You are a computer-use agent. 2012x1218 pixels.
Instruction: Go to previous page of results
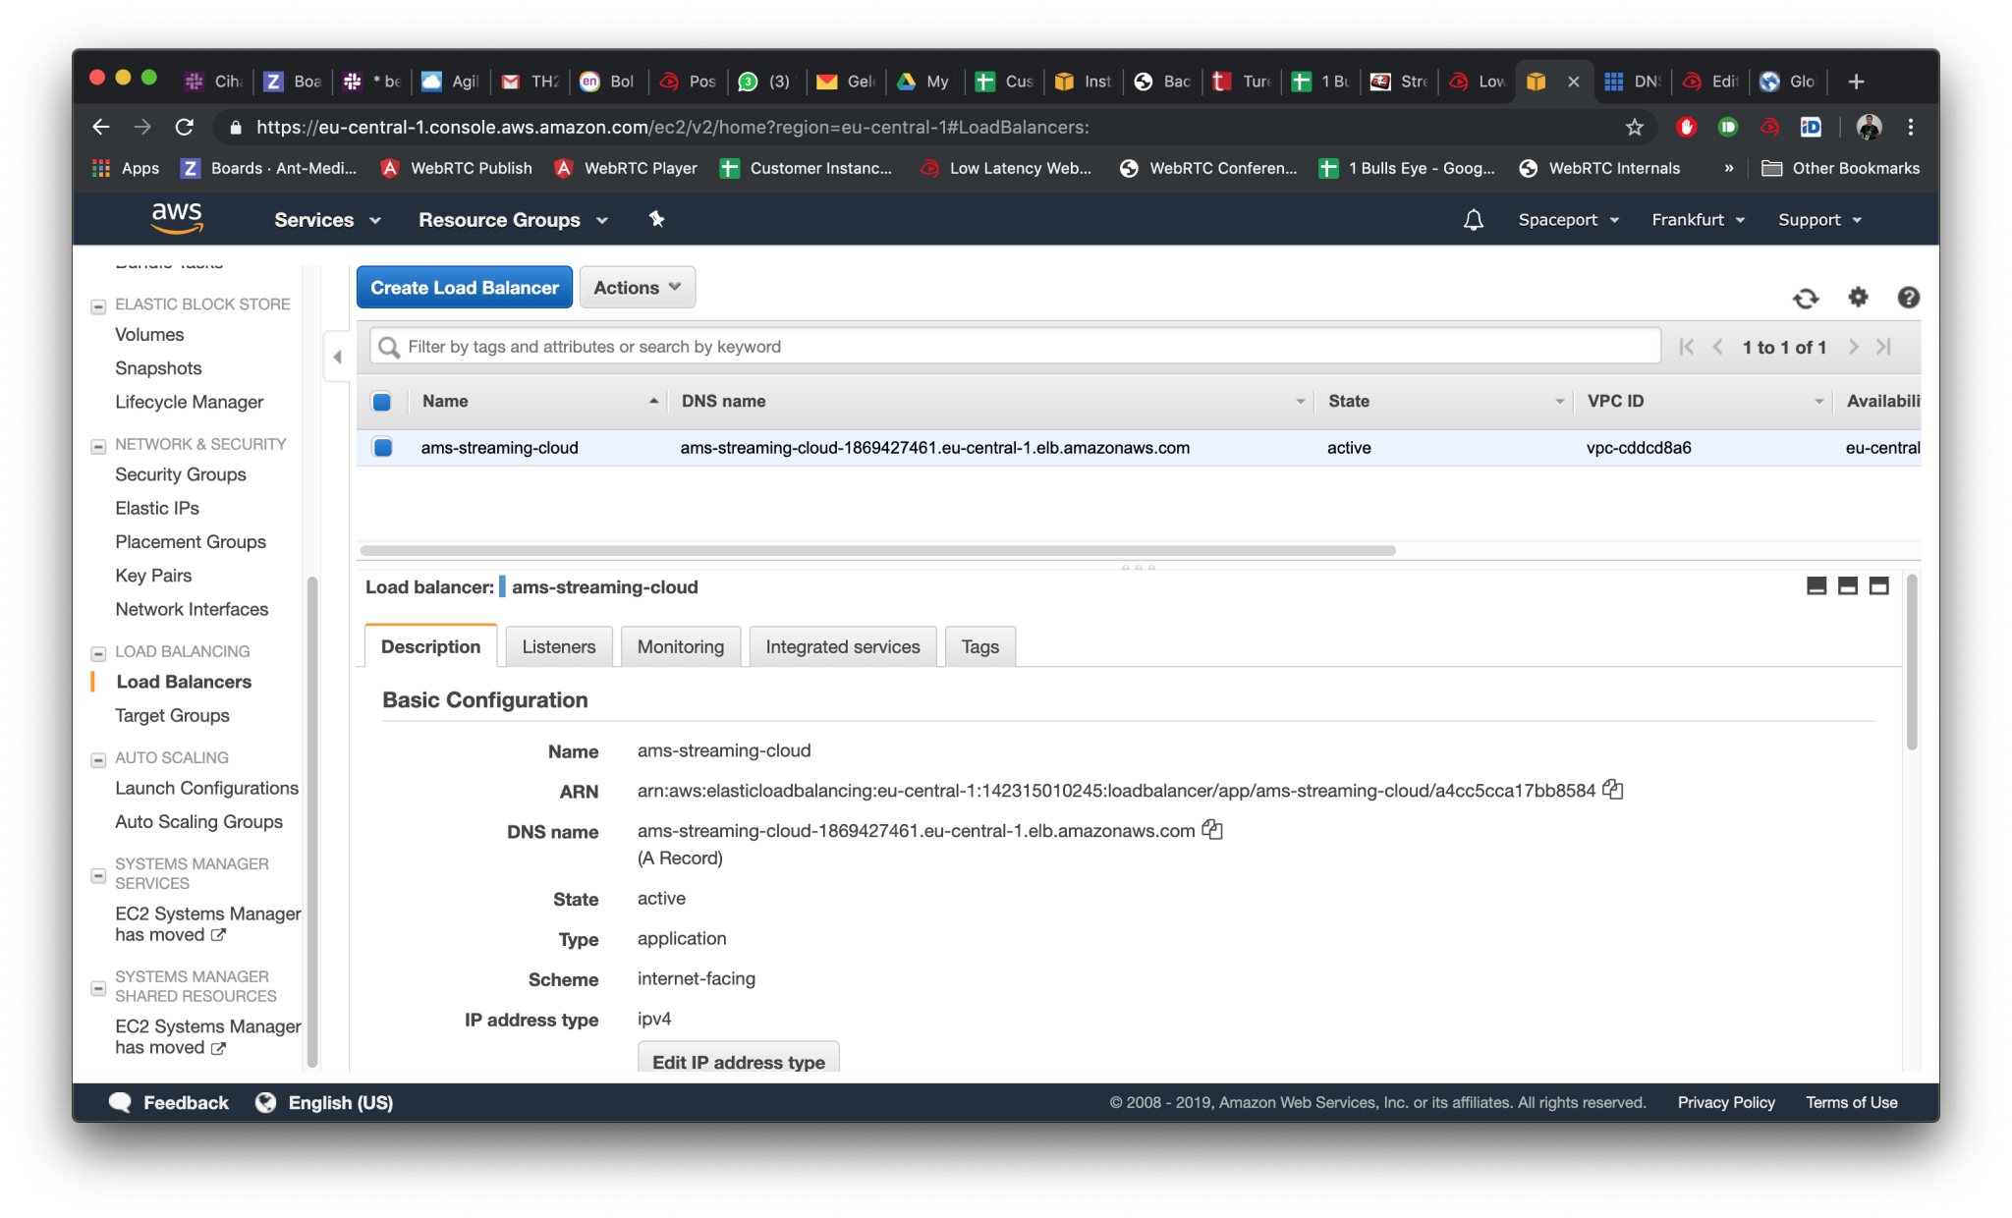(x=1718, y=347)
